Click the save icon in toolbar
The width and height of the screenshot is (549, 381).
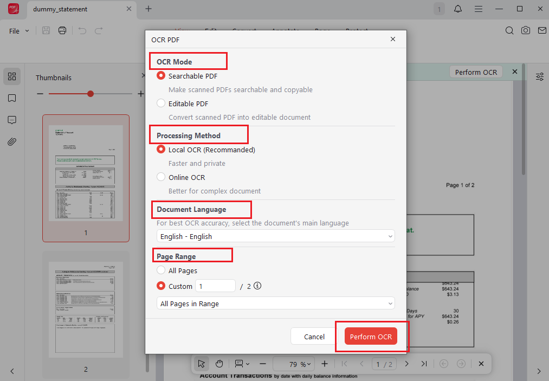click(x=46, y=30)
